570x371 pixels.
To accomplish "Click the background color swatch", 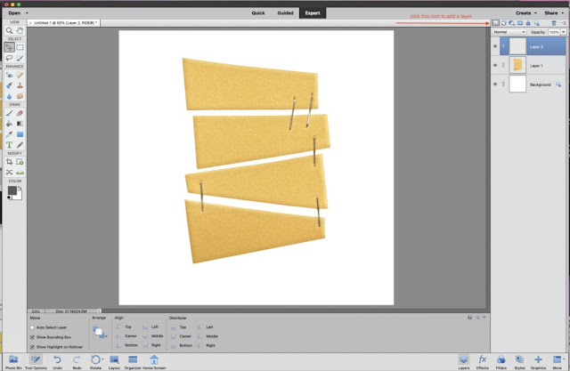I will tap(18, 196).
